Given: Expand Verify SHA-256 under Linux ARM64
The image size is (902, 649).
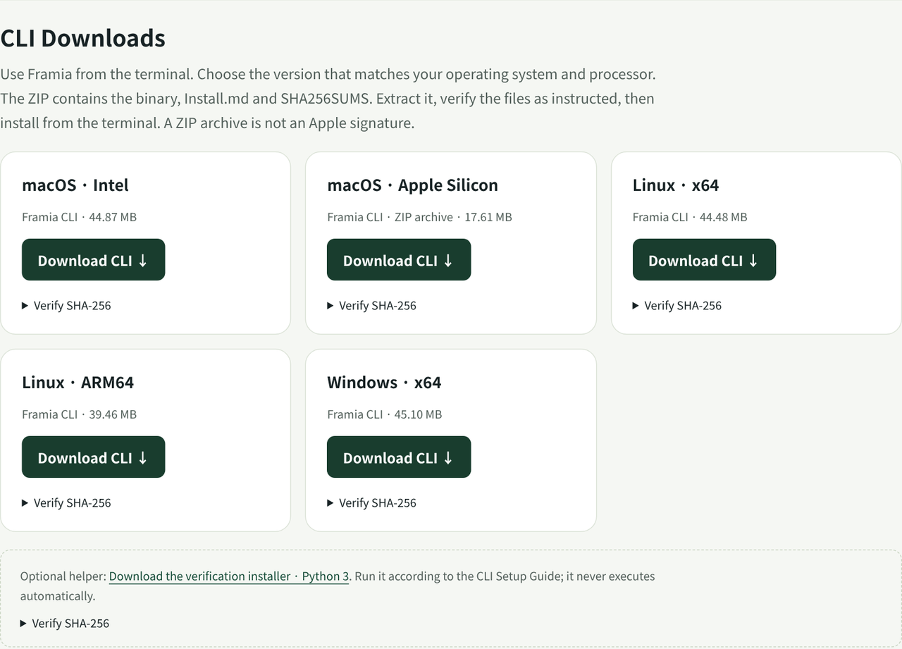Looking at the screenshot, I should coord(66,503).
